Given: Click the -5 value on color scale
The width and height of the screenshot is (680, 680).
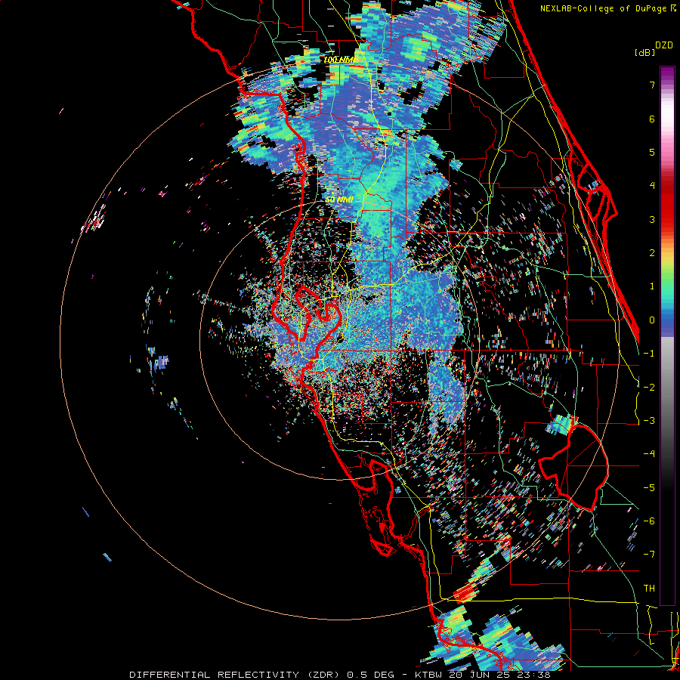Looking at the screenshot, I should (649, 488).
